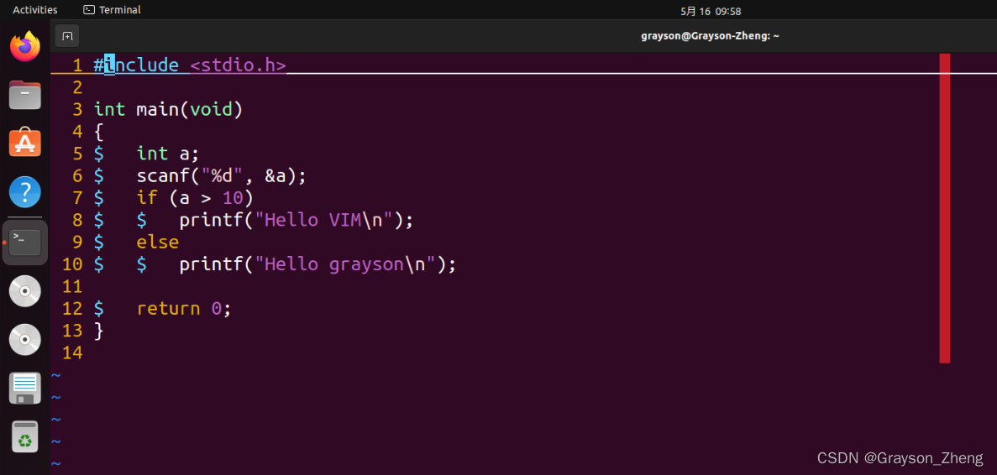Place cursor on the stdio.h include

pos(238,65)
